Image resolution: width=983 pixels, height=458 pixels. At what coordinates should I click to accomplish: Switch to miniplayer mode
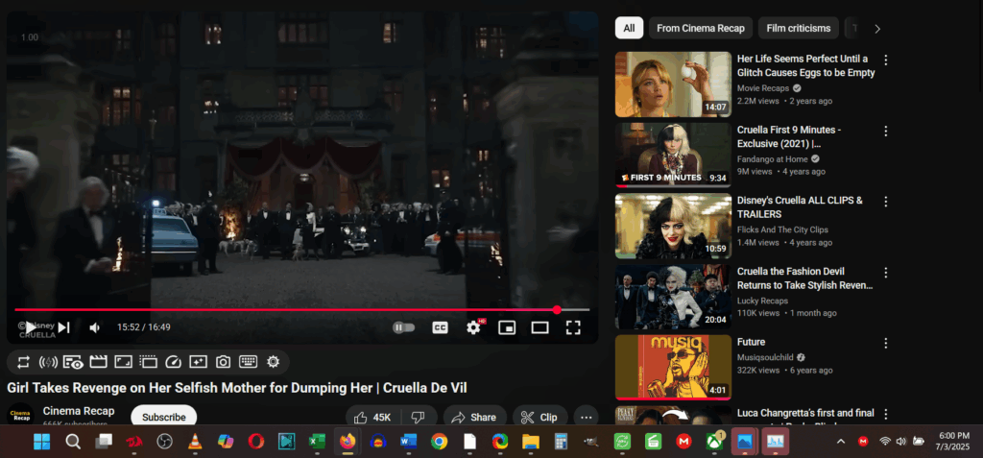[507, 327]
